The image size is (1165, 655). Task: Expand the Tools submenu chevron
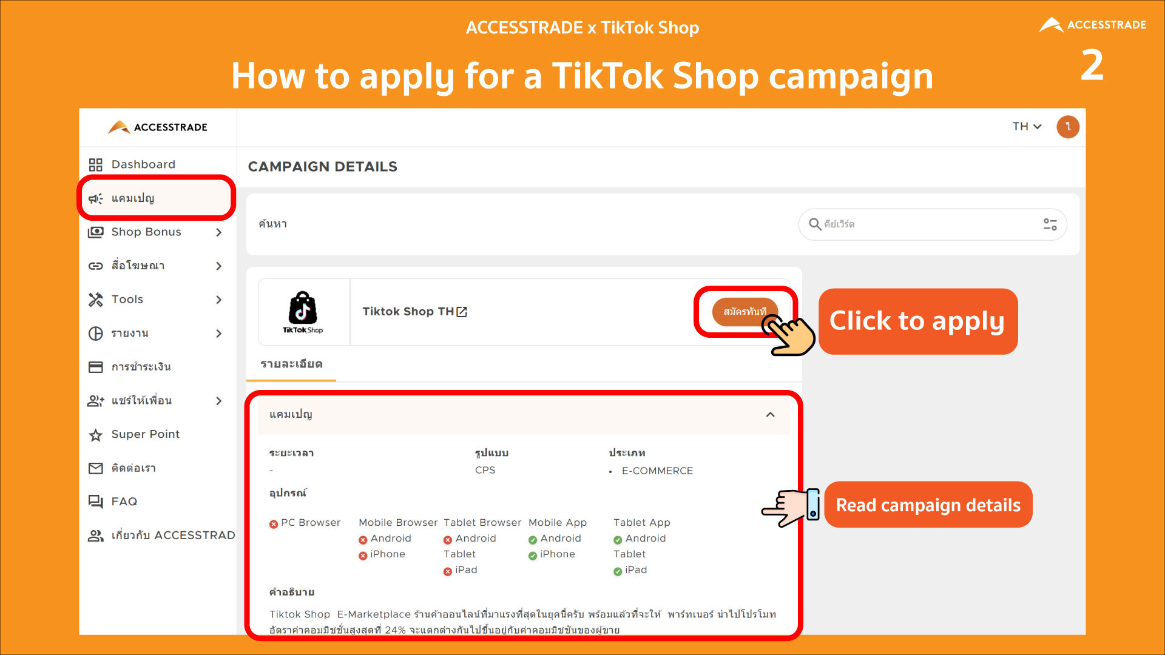point(219,300)
